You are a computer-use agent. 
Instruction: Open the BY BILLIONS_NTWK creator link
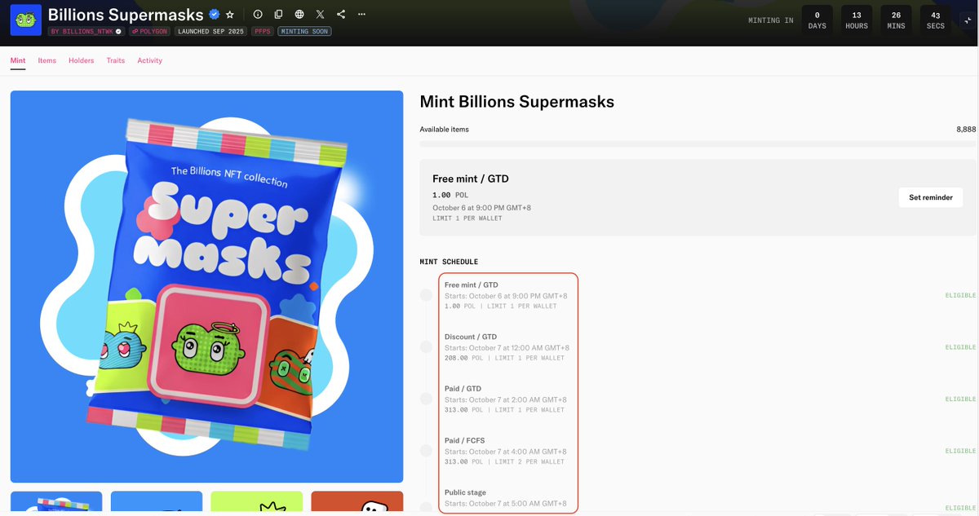[x=86, y=31]
